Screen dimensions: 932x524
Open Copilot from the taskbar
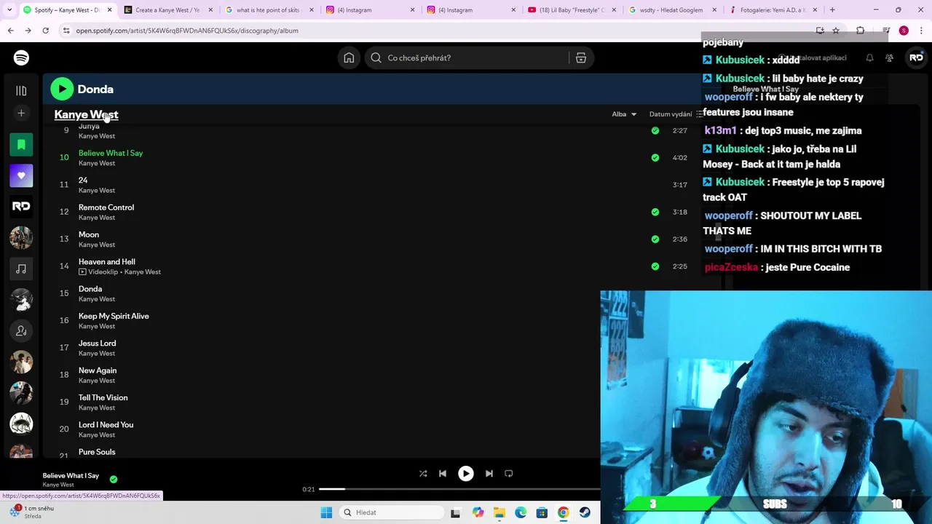tap(478, 512)
